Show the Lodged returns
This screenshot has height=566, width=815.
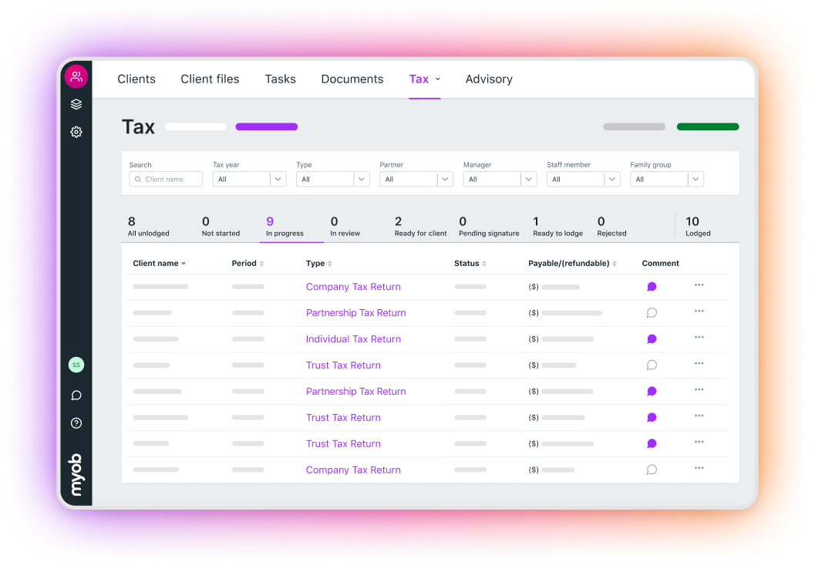click(x=698, y=227)
